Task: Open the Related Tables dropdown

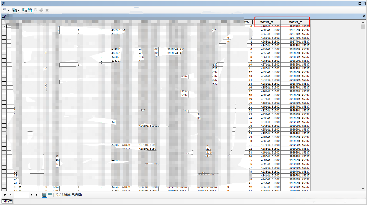Action: pyautogui.click(x=16, y=10)
